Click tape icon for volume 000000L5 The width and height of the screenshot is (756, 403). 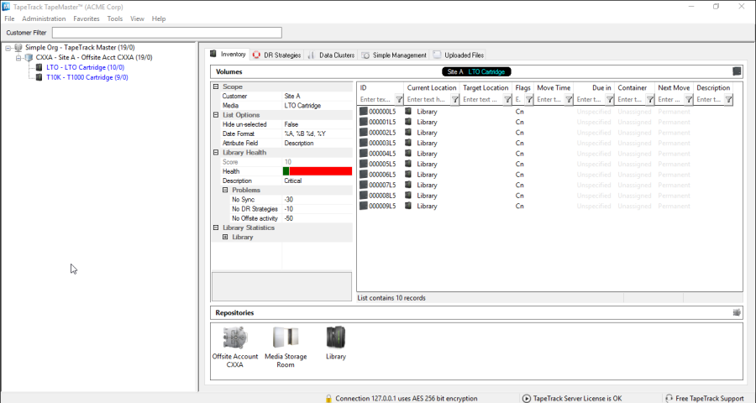pos(364,112)
